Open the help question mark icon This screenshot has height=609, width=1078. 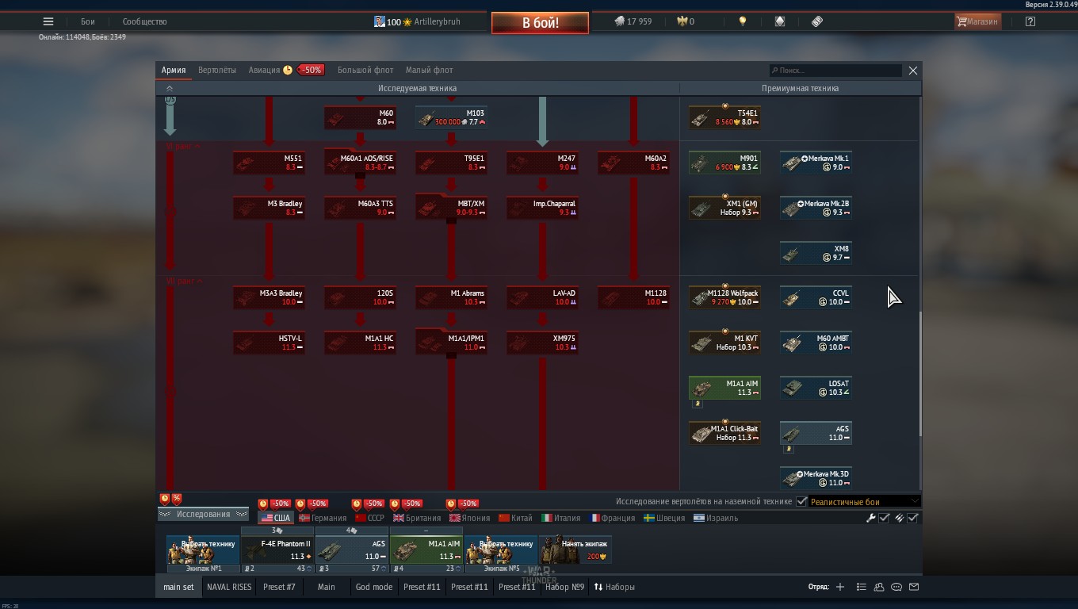pos(1030,21)
